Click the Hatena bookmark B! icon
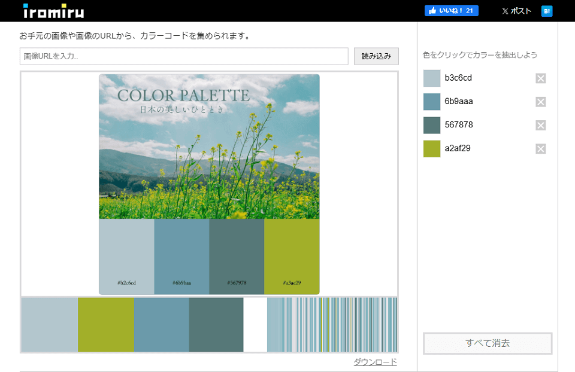 click(x=546, y=11)
